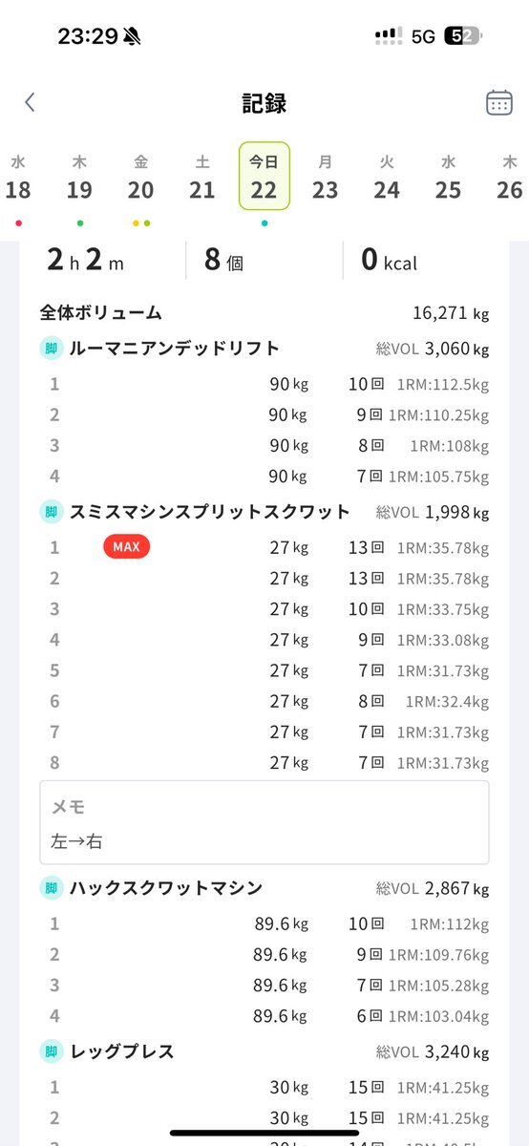
Task: Tap the back arrow icon
Action: tap(30, 102)
